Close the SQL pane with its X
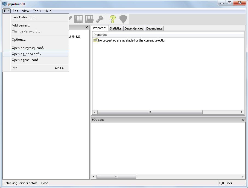 [243, 120]
